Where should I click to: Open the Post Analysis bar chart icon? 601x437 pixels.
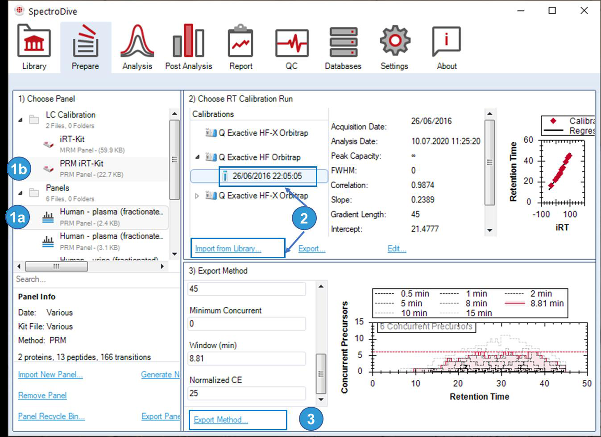pyautogui.click(x=188, y=41)
